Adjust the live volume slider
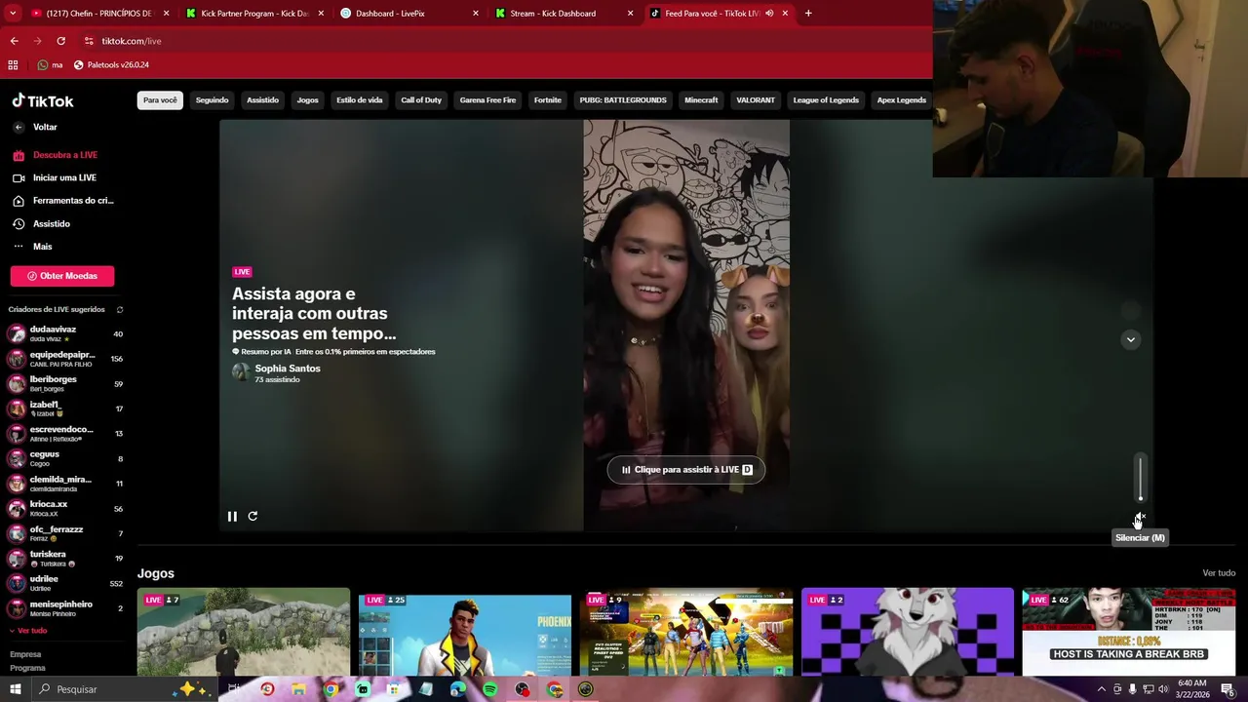 click(x=1140, y=478)
